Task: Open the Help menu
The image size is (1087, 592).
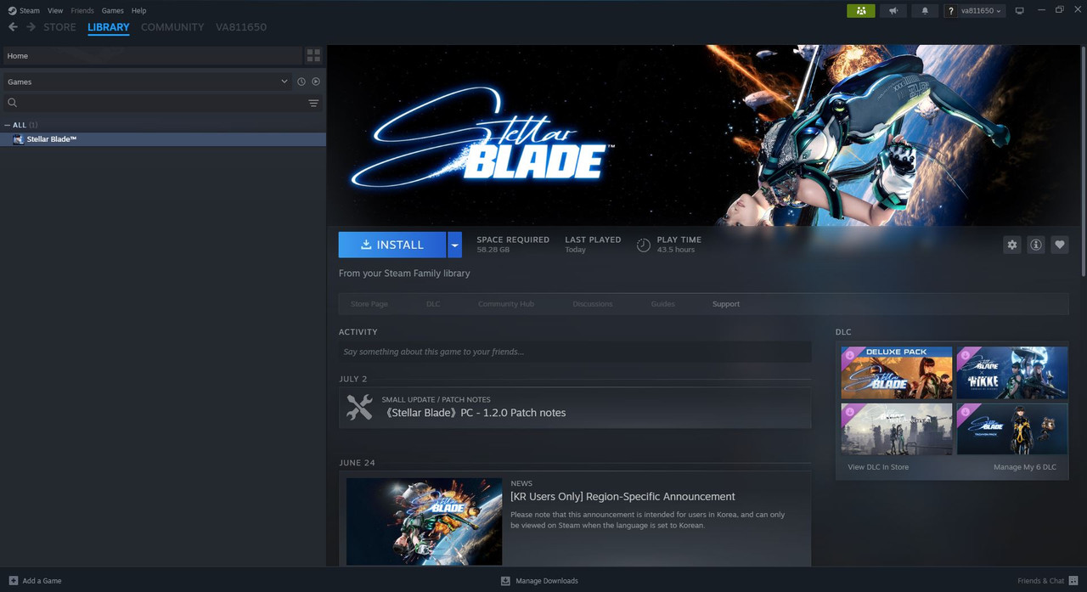Action: (138, 10)
